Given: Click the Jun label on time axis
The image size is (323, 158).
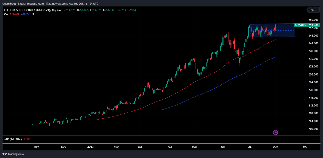Looking at the screenshot, I should pos(222,147).
